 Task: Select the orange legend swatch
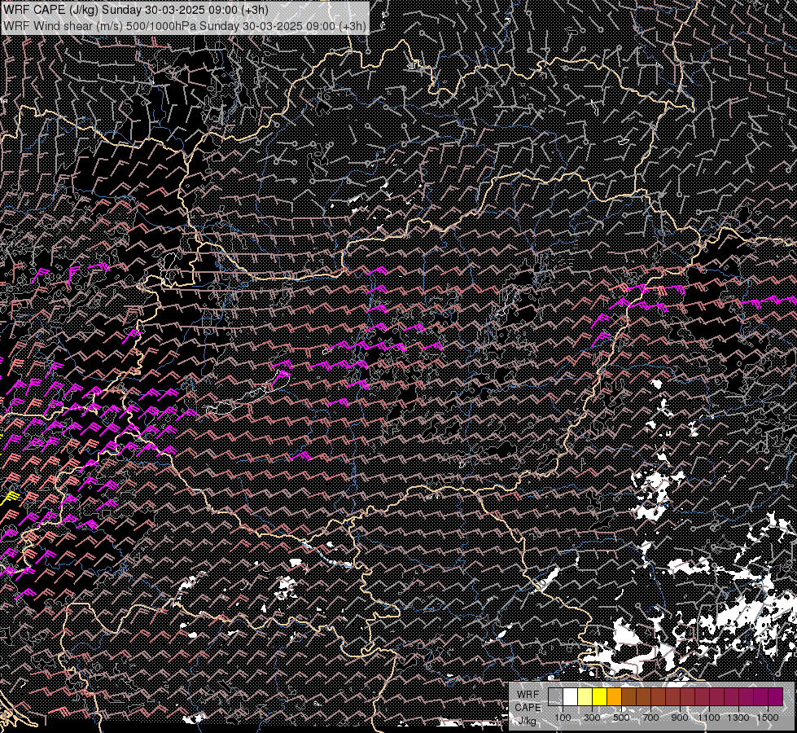[614, 696]
